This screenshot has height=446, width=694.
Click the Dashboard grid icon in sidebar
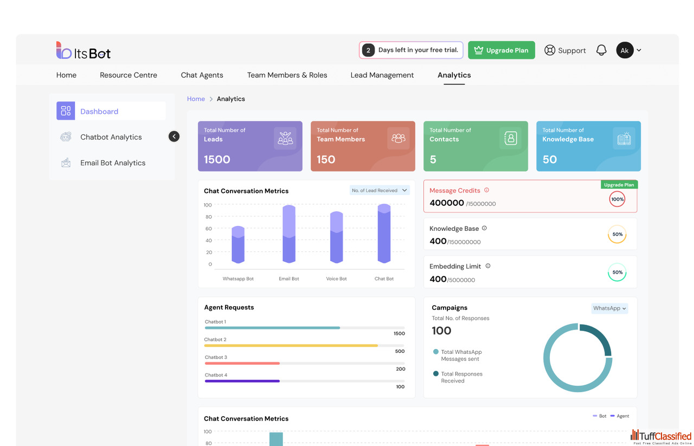pyautogui.click(x=66, y=111)
